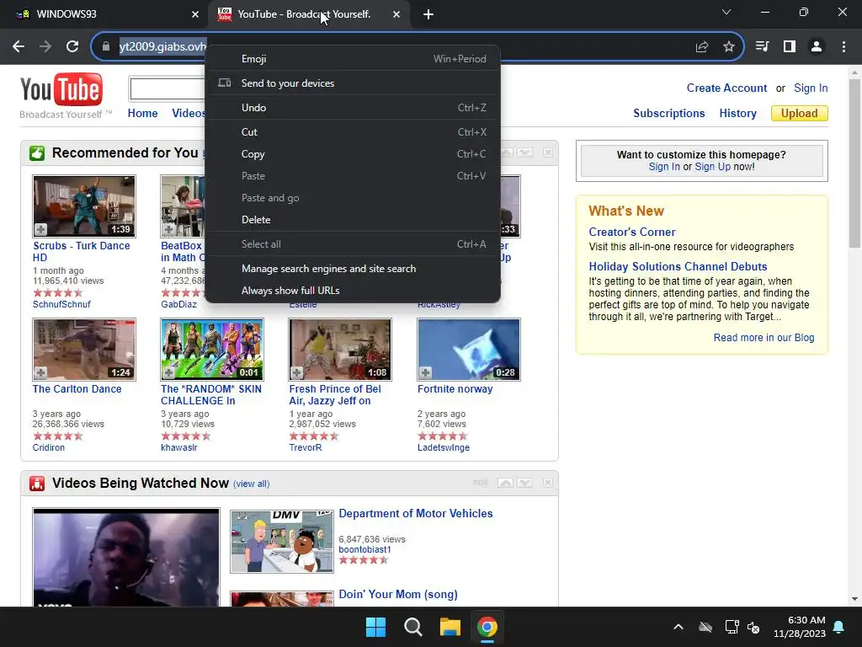Close Recommended for You module
Viewport: 862px width, 647px height.
pyautogui.click(x=547, y=152)
